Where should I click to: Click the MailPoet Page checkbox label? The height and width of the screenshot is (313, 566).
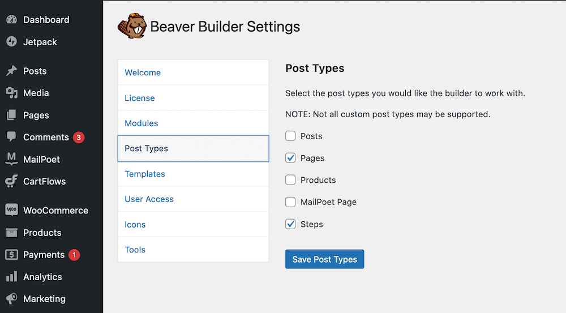[328, 202]
